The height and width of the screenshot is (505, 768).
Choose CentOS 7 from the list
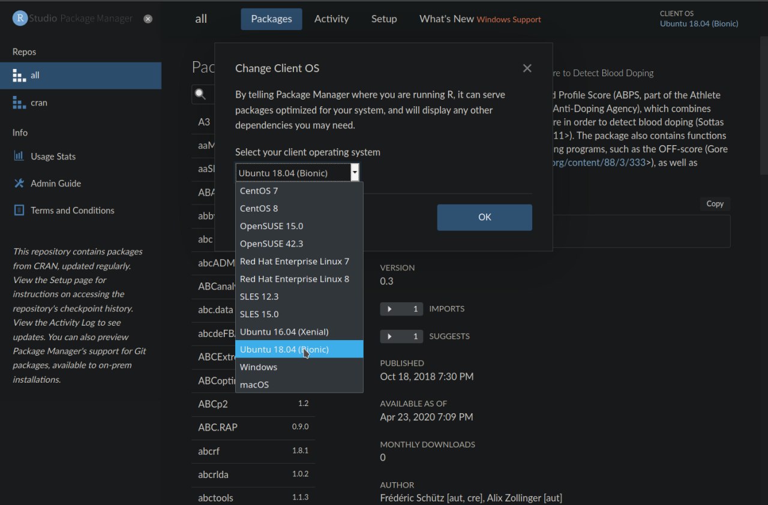tap(299, 191)
